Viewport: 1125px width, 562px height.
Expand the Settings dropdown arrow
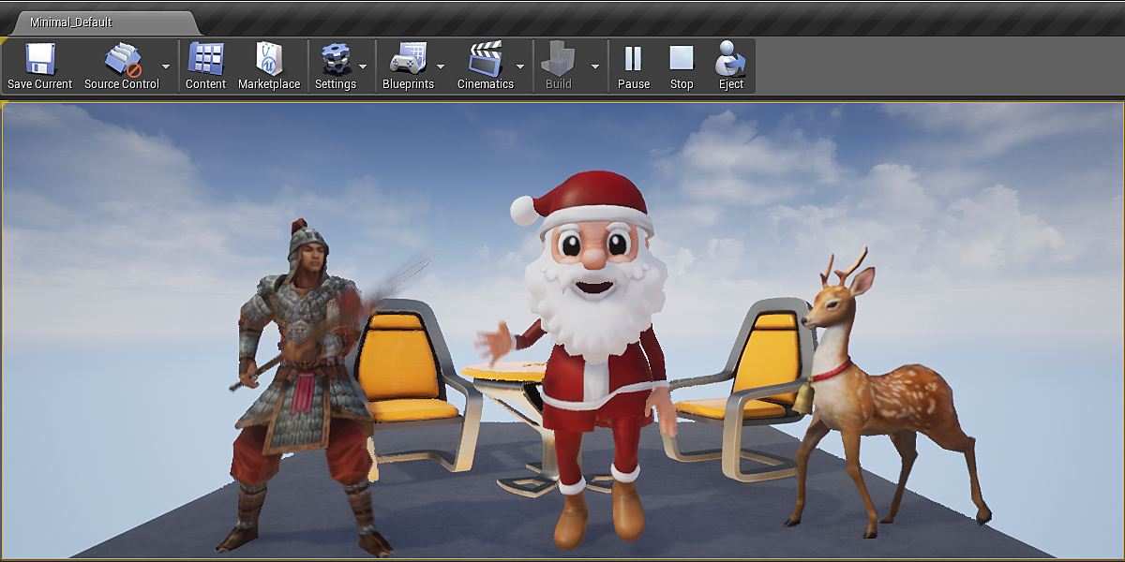pyautogui.click(x=363, y=67)
